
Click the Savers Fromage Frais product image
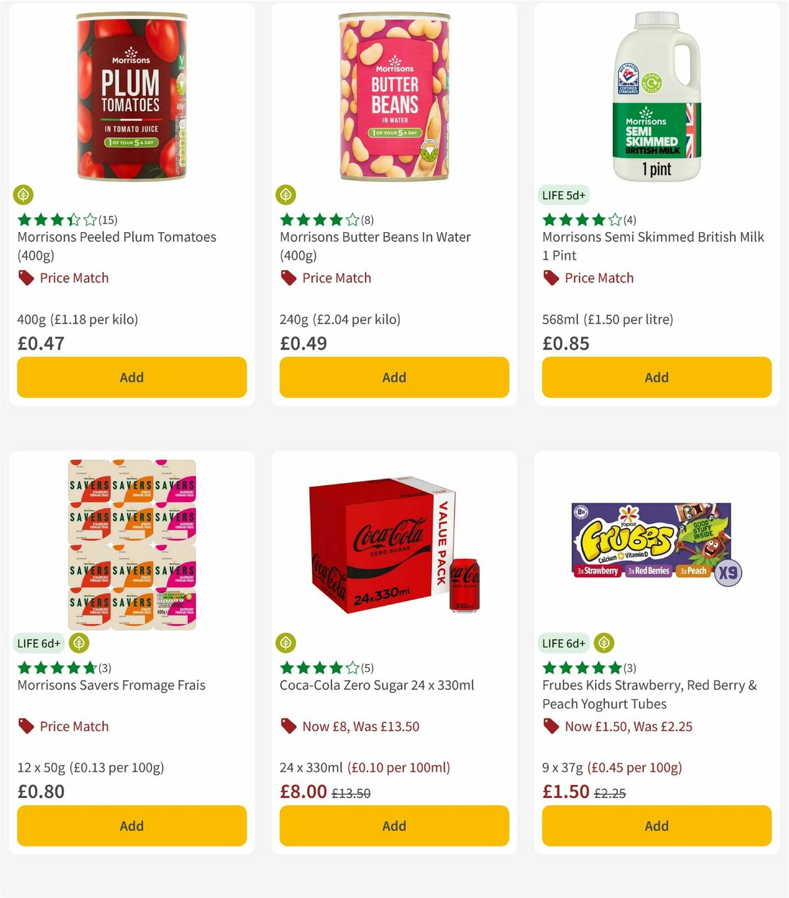pyautogui.click(x=131, y=544)
